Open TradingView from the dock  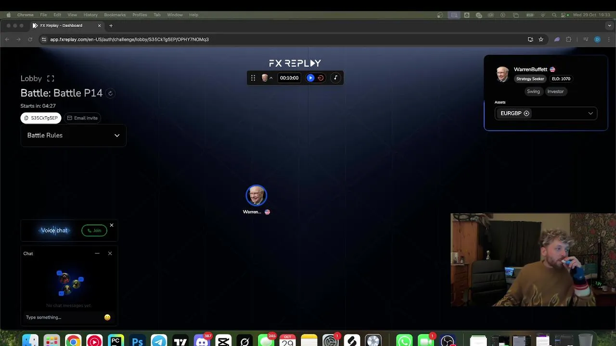click(x=180, y=341)
